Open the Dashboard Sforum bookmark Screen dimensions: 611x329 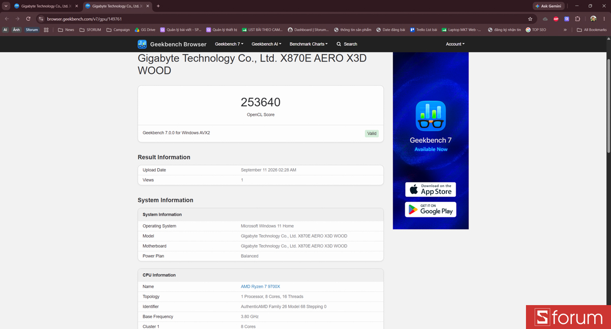(x=308, y=30)
